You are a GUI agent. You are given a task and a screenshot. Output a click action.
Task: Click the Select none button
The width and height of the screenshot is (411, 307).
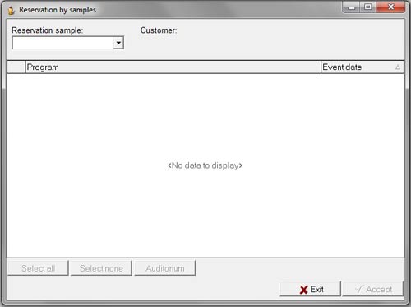[101, 268]
